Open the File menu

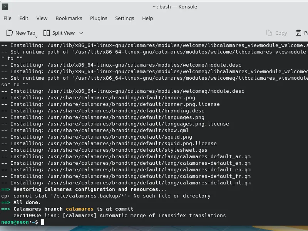coord(7,18)
